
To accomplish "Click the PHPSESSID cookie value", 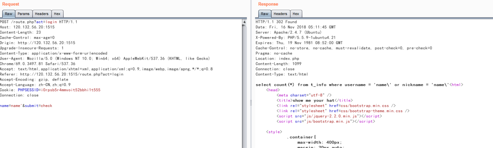I will point(71,90).
